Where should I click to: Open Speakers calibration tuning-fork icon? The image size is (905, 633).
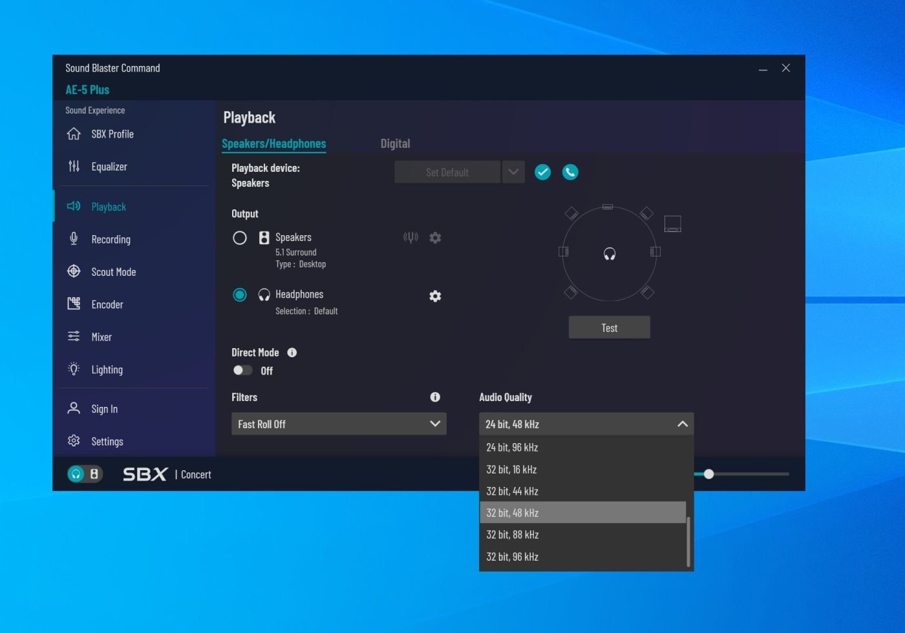(410, 238)
